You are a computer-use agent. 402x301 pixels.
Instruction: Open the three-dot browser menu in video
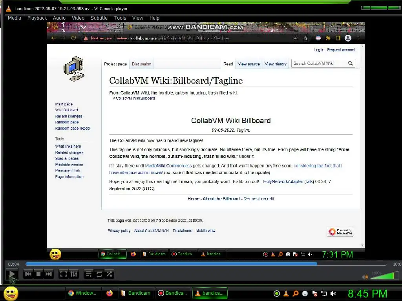coord(358,38)
